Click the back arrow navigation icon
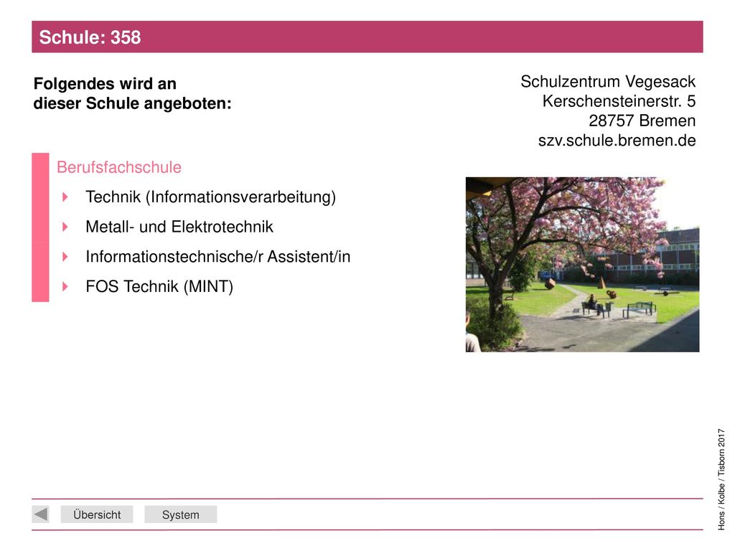Image resolution: width=735 pixels, height=551 pixels. tap(41, 514)
